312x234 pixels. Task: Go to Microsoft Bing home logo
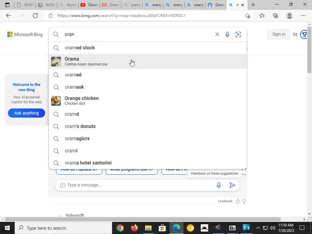[25, 34]
